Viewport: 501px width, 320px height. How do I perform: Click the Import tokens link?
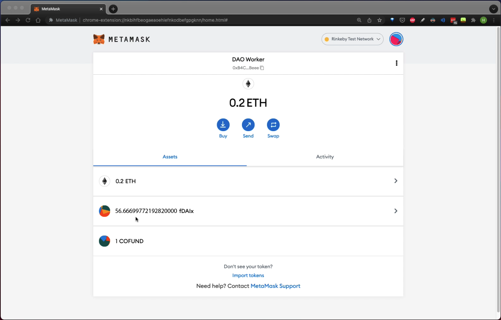pos(248,275)
